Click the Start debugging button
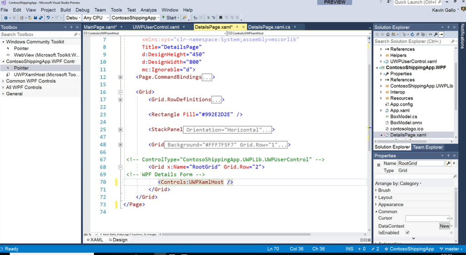 tap(169, 18)
